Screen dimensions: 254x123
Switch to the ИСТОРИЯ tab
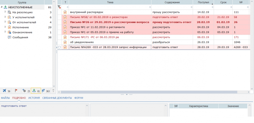click(34, 98)
